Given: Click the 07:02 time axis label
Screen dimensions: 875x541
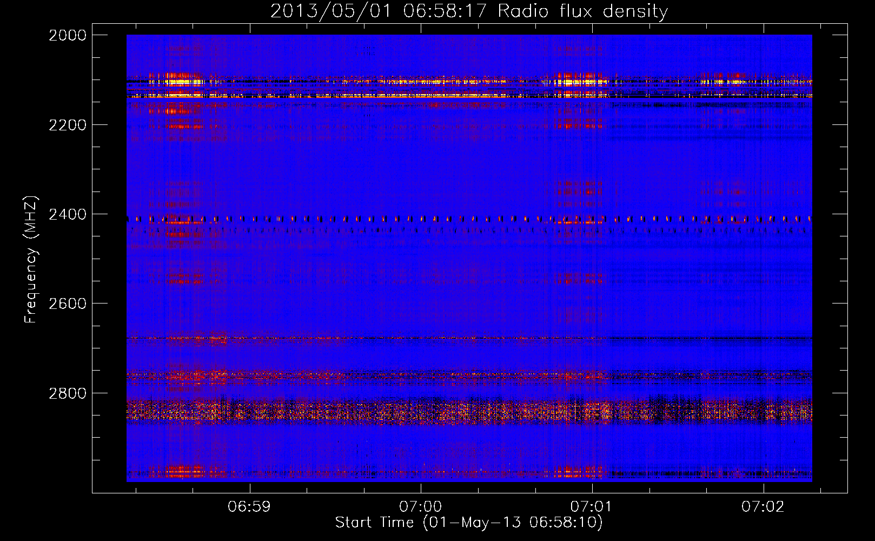Looking at the screenshot, I should (763, 507).
